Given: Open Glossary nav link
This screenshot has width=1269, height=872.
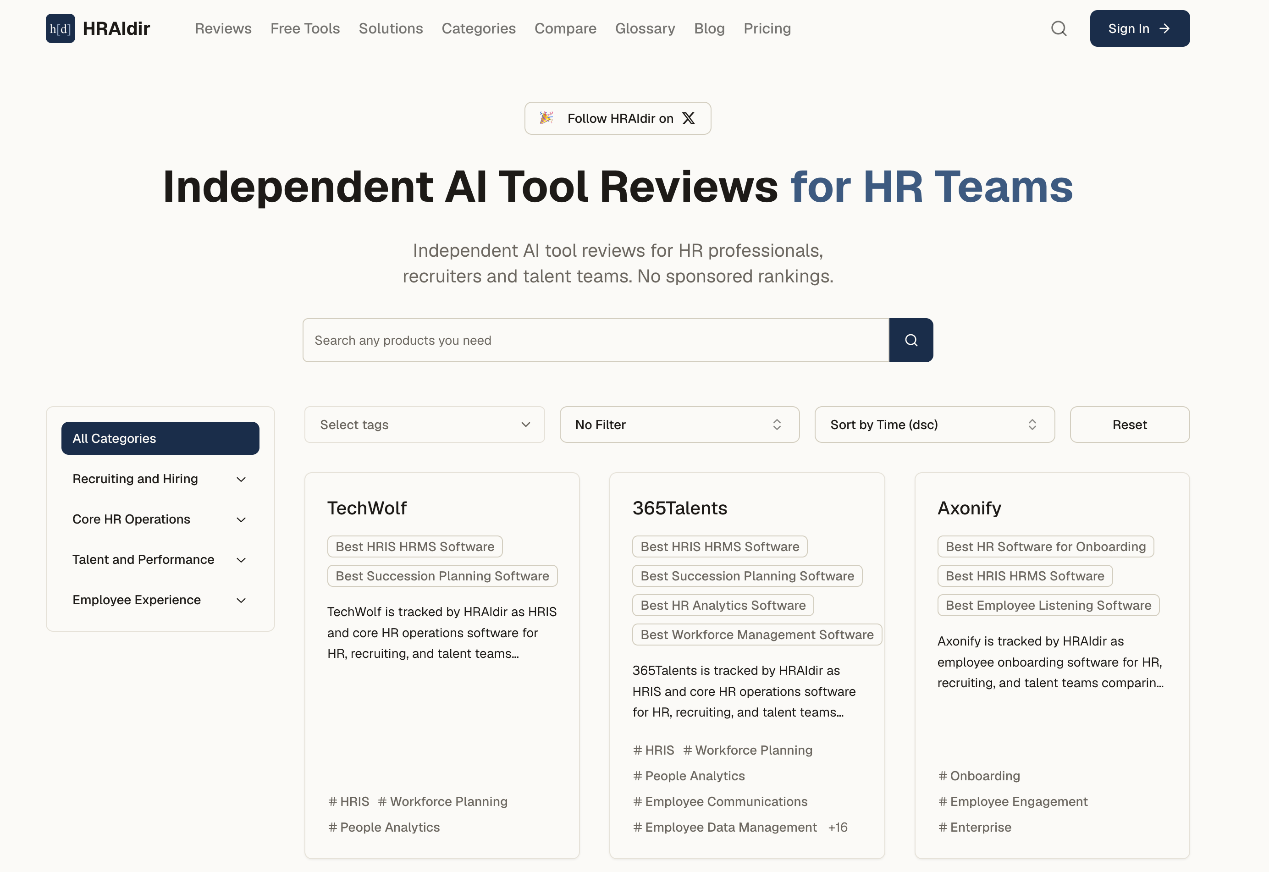Looking at the screenshot, I should coord(645,28).
